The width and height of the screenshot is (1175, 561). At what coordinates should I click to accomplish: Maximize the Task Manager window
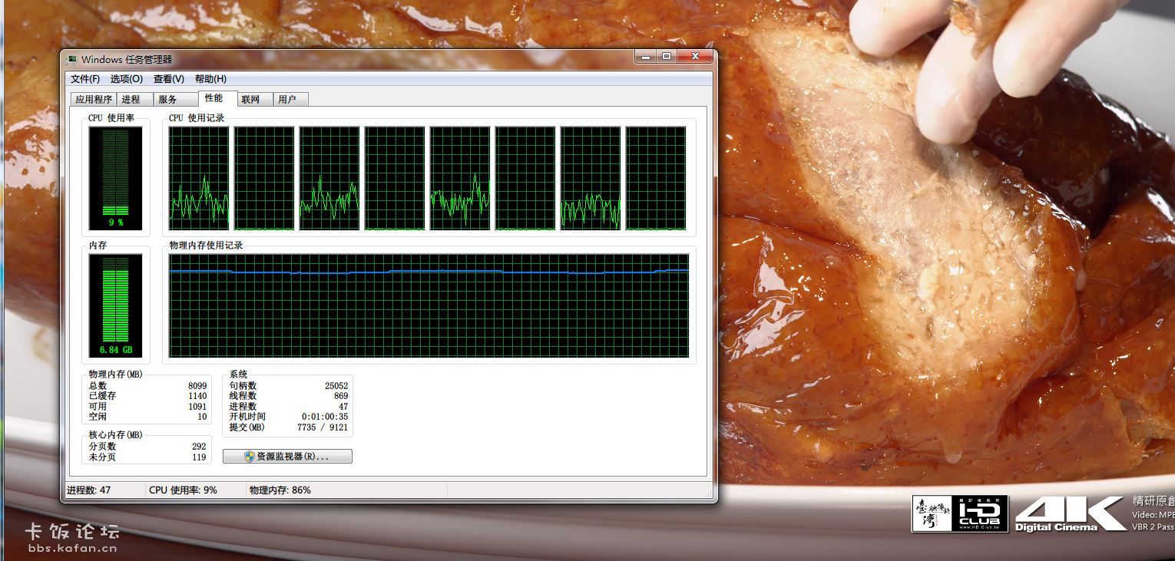666,57
